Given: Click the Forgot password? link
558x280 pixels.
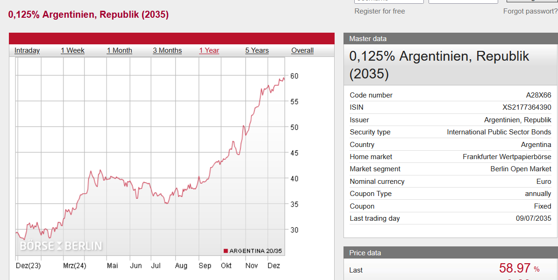Looking at the screenshot, I should point(530,11).
